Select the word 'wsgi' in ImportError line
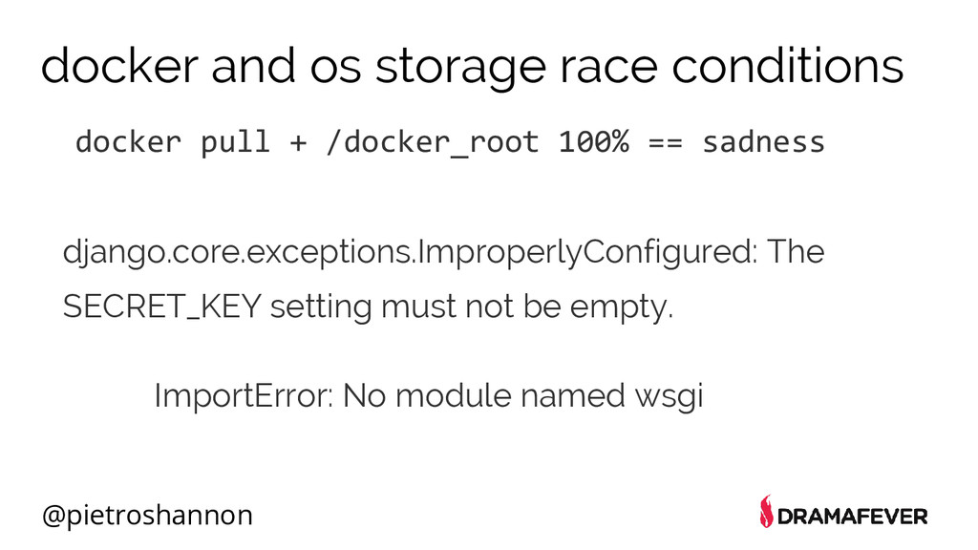The width and height of the screenshot is (978, 550). pyautogui.click(x=670, y=397)
